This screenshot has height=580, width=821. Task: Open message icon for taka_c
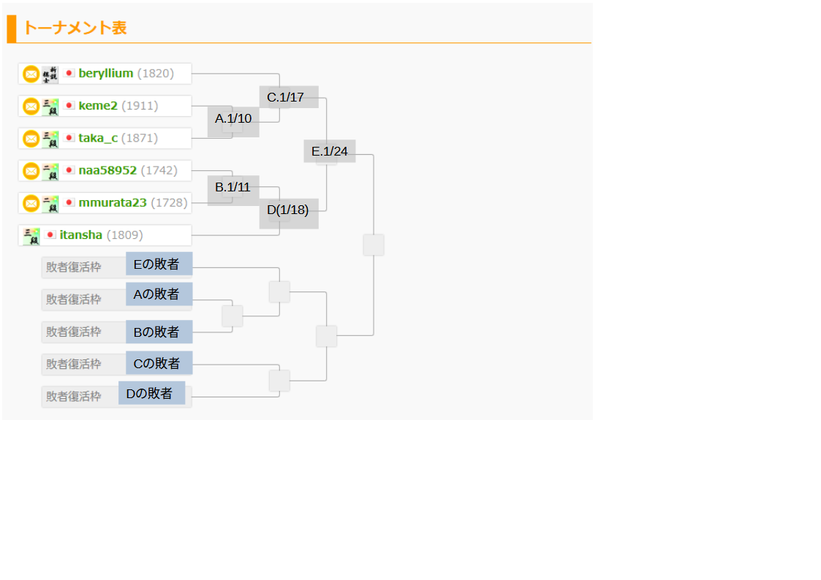[31, 139]
